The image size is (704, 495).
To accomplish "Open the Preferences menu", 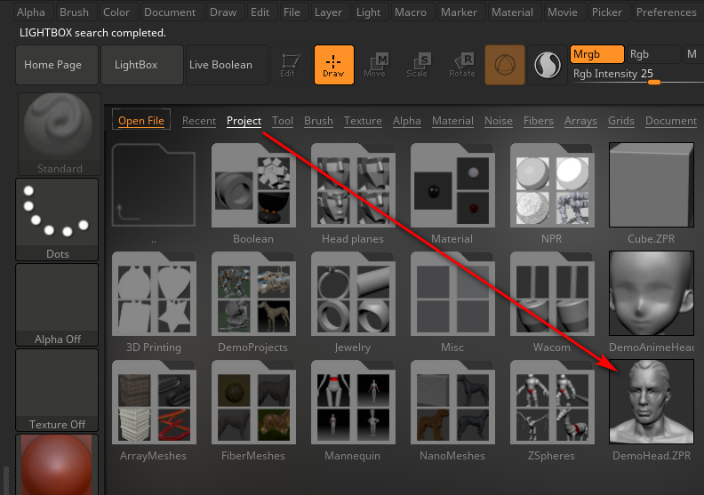I will tap(666, 12).
